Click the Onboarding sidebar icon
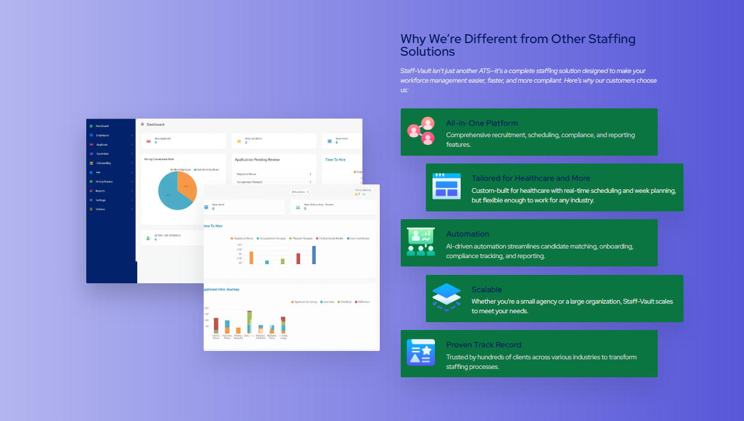Image resolution: width=744 pixels, height=421 pixels. click(x=91, y=163)
